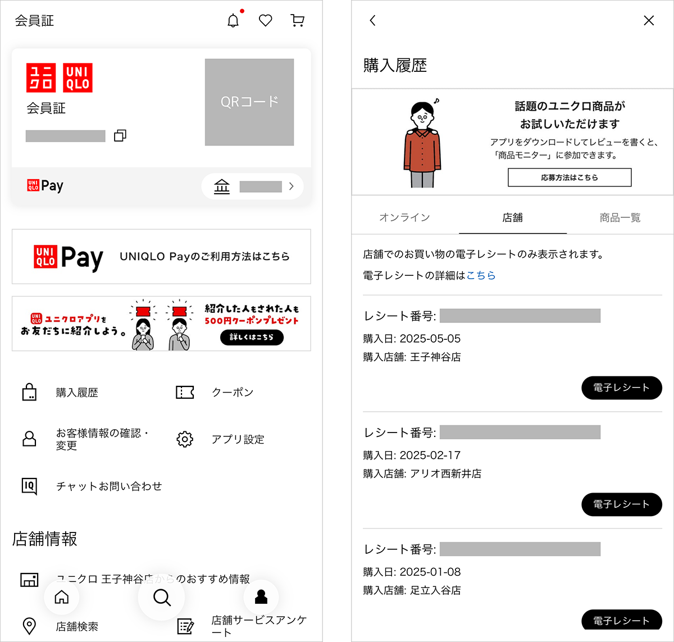Go back with the left chevron
The height and width of the screenshot is (642, 674).
(372, 21)
